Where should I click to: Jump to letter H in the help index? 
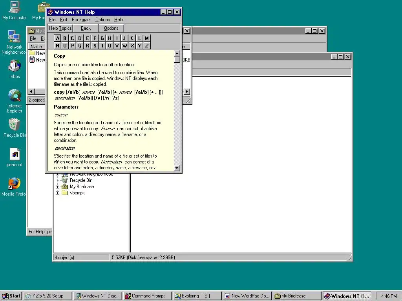click(110, 38)
